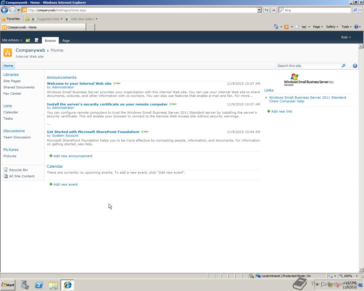Click the scroll up arrow on page scrollbar
This screenshot has width=364, height=291.
coord(361,46)
